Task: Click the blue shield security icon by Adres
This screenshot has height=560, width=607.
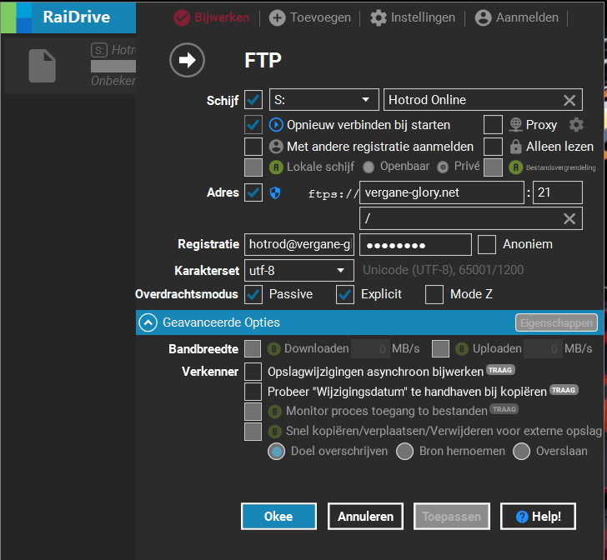Action: 275,192
